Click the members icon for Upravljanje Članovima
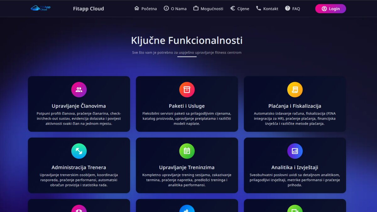Image resolution: width=377 pixels, height=212 pixels. point(79,90)
